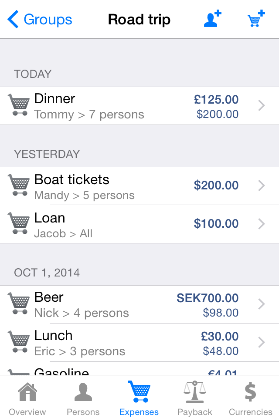
Task: Open the Persons tab icon
Action: point(83,392)
